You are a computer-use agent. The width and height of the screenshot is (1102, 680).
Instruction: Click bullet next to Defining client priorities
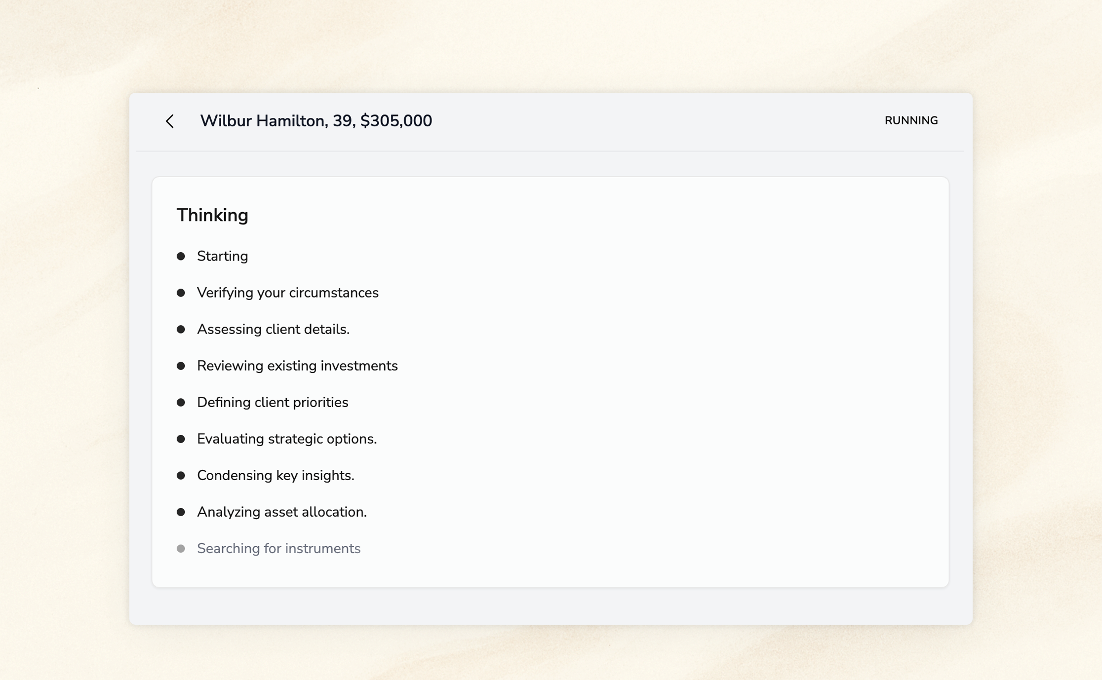pos(181,402)
